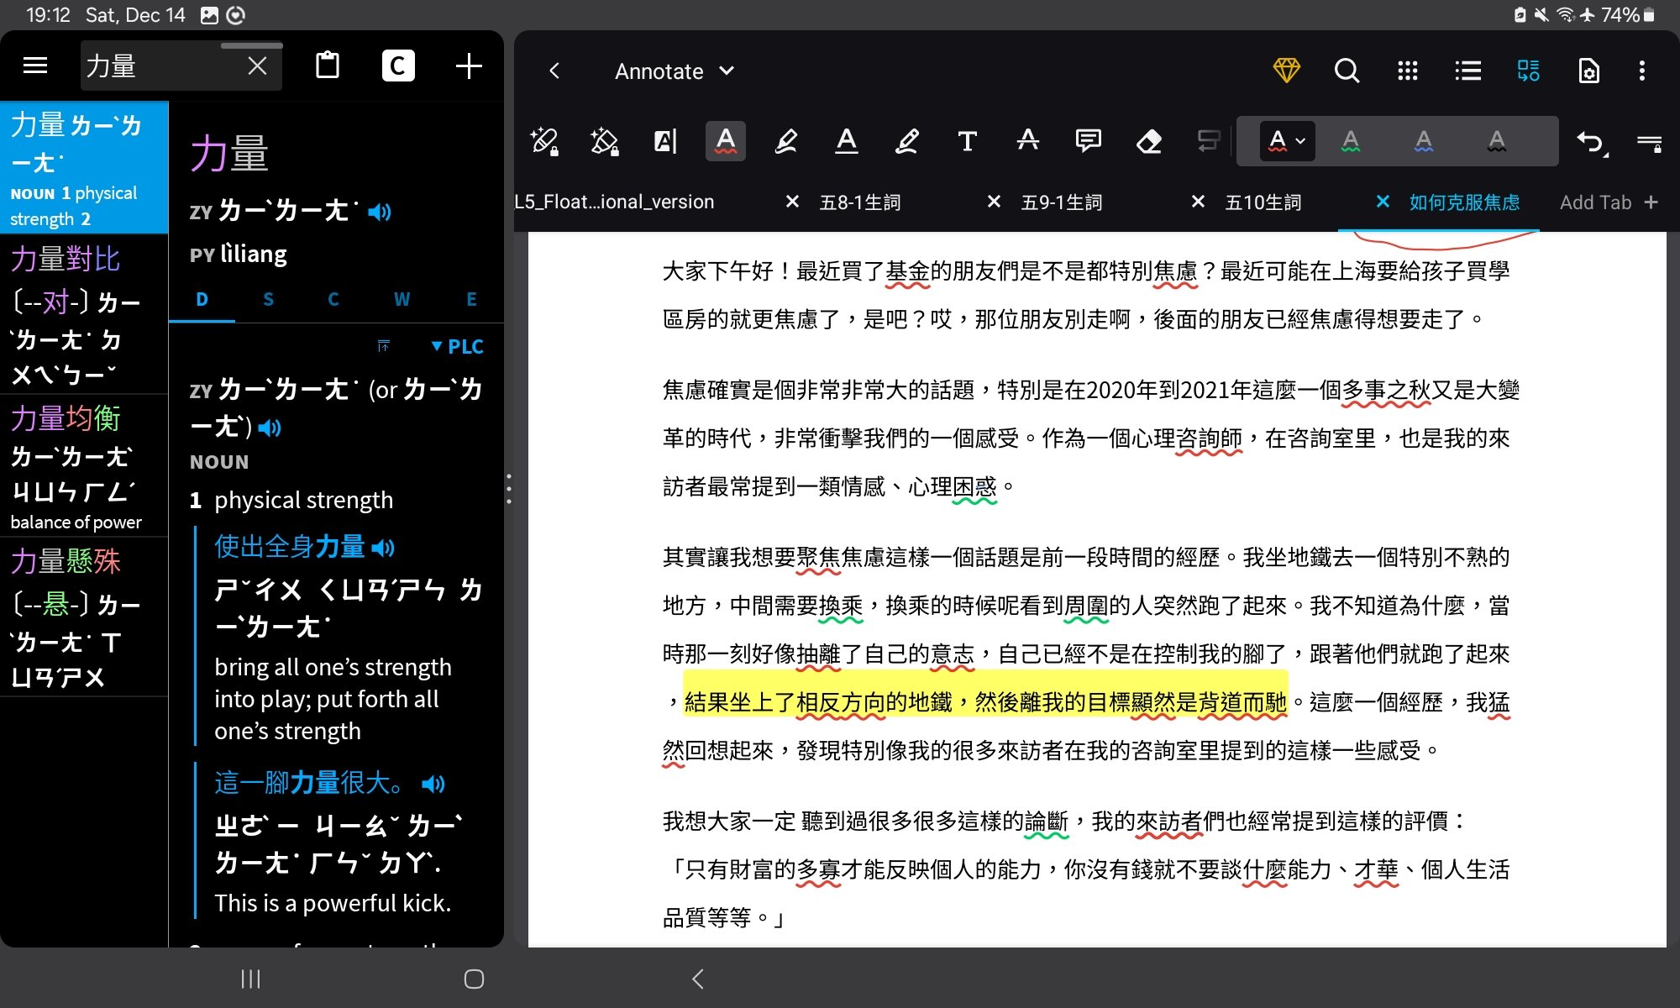
Task: Search the document with magnifier icon
Action: pyautogui.click(x=1347, y=71)
